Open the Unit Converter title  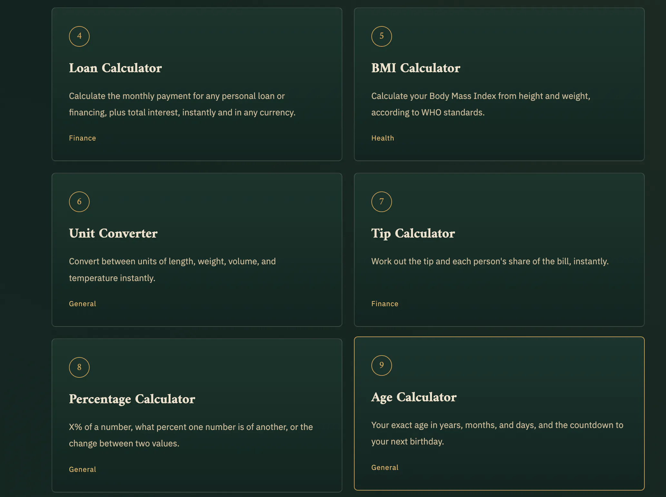pyautogui.click(x=113, y=233)
